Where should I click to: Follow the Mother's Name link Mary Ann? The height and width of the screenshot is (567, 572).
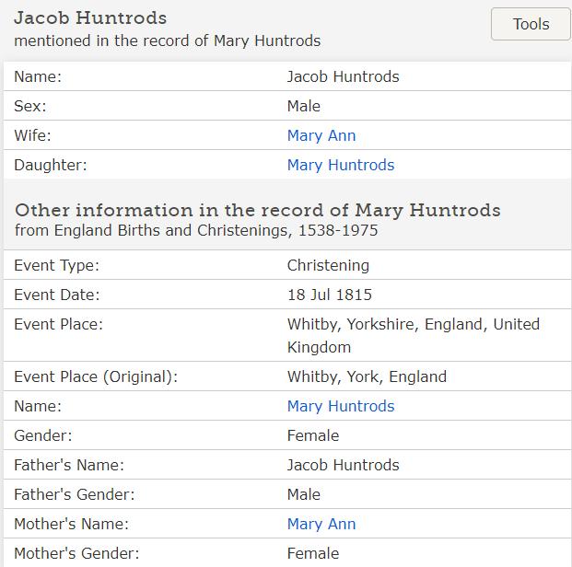click(x=321, y=524)
